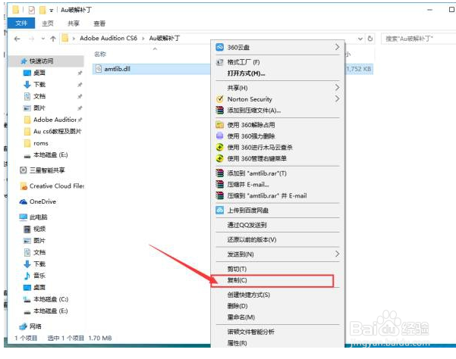Select 还原以前的版本(V) entry
This screenshot has height=359, width=456.
coord(278,239)
